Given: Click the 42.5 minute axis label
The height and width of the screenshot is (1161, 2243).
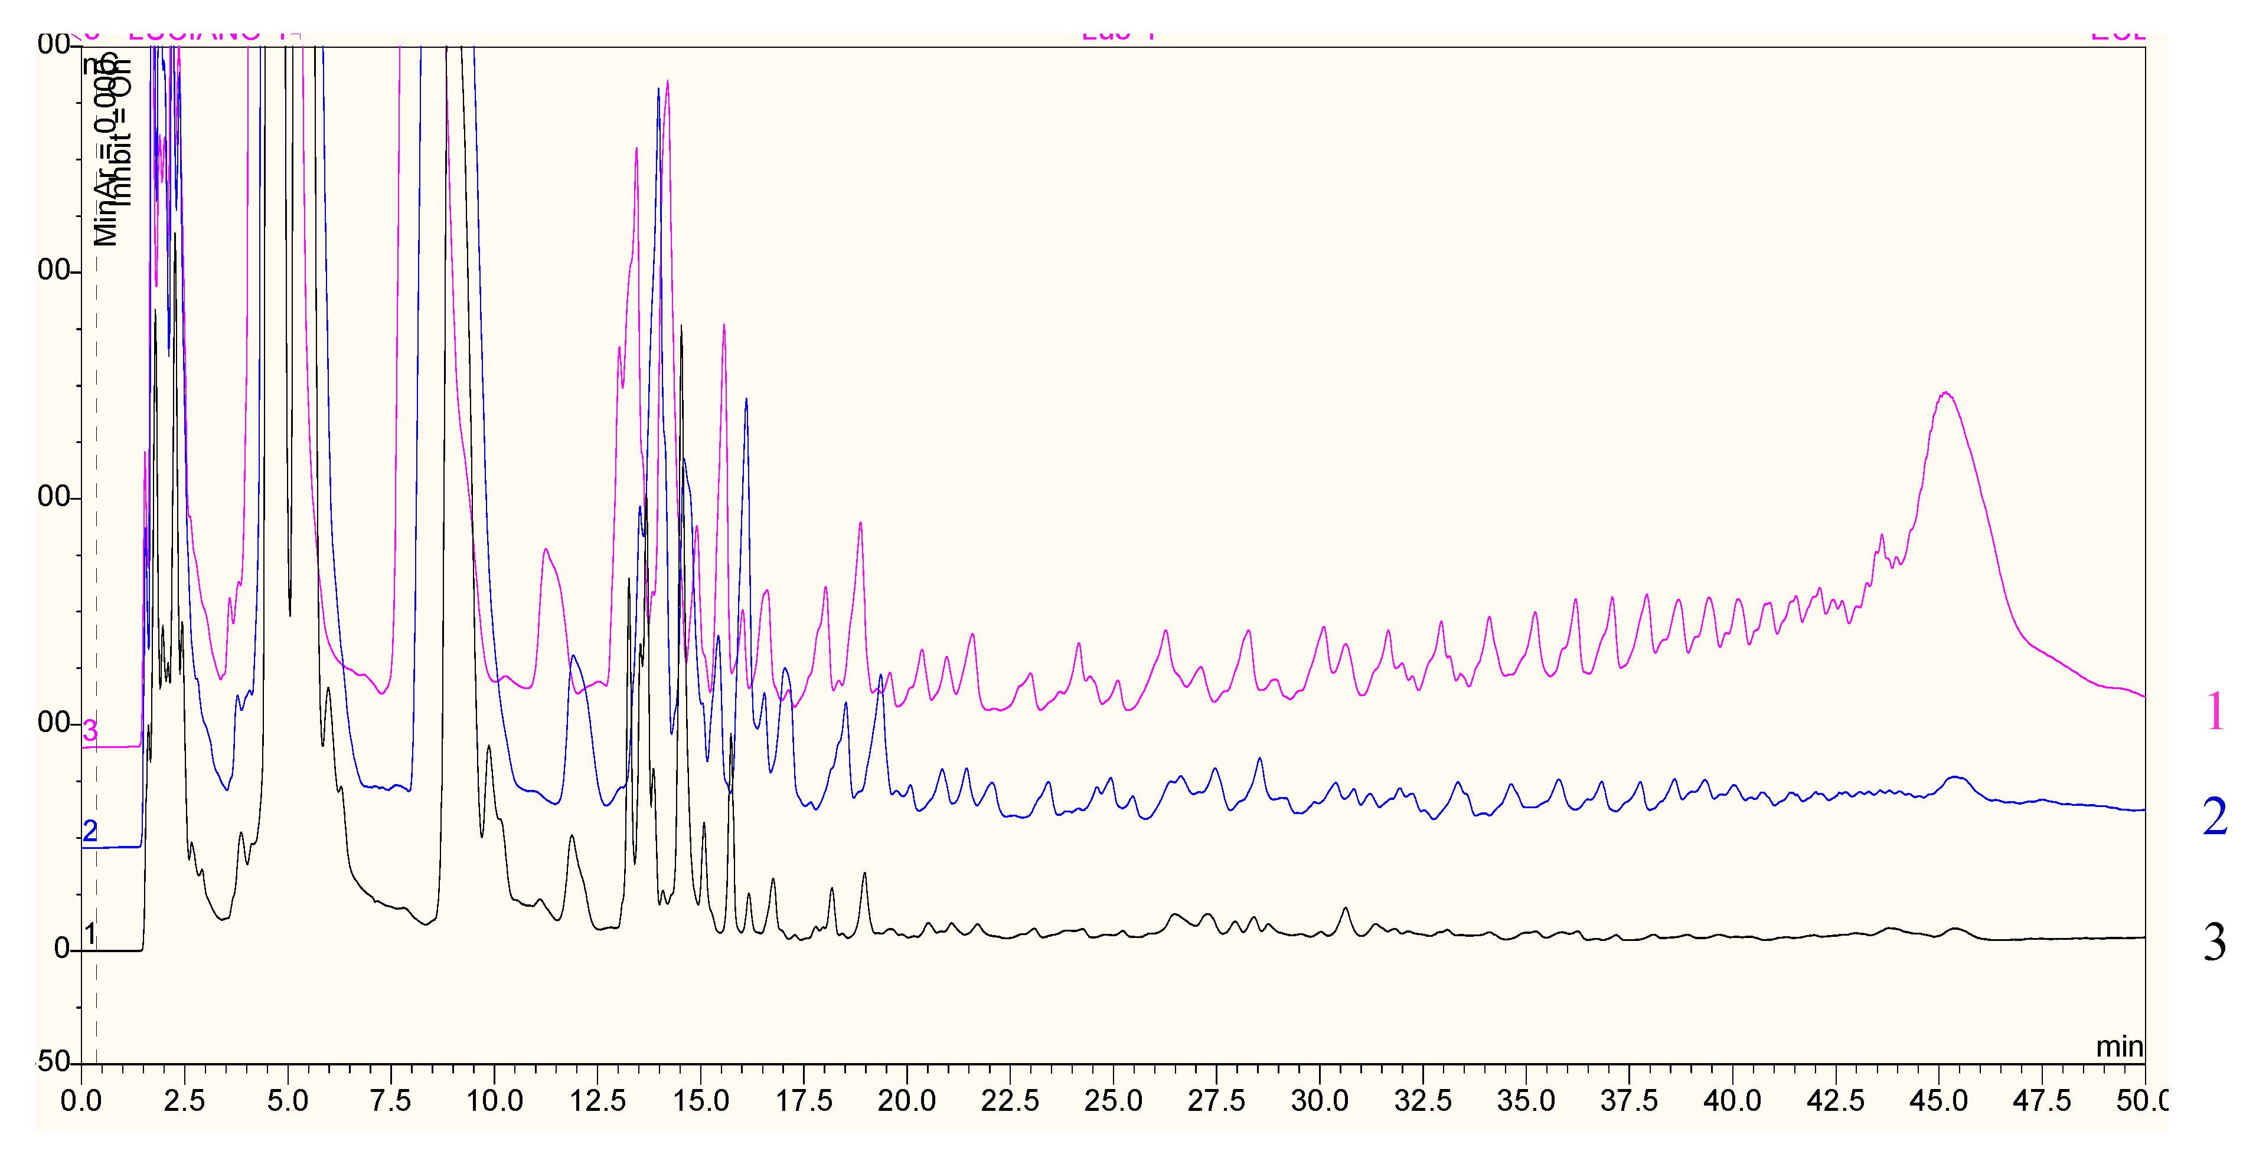Looking at the screenshot, I should click(1836, 1101).
